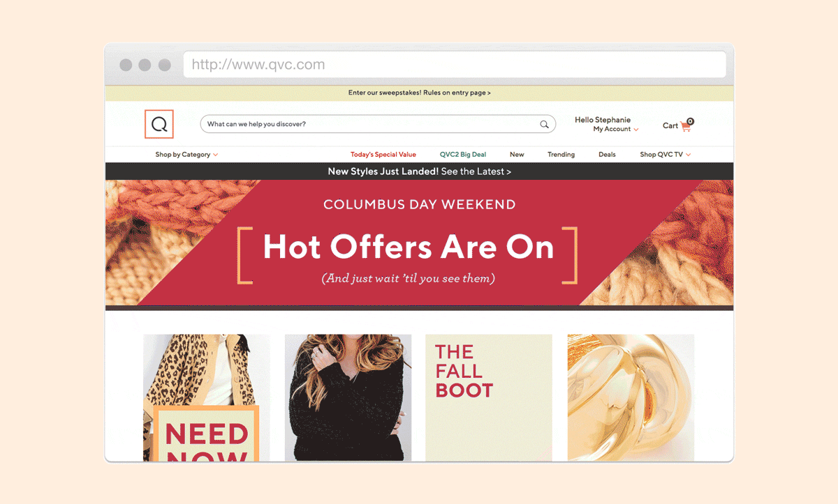Select the QVC2 Big Deal menu item
The height and width of the screenshot is (504, 838).
(x=463, y=155)
